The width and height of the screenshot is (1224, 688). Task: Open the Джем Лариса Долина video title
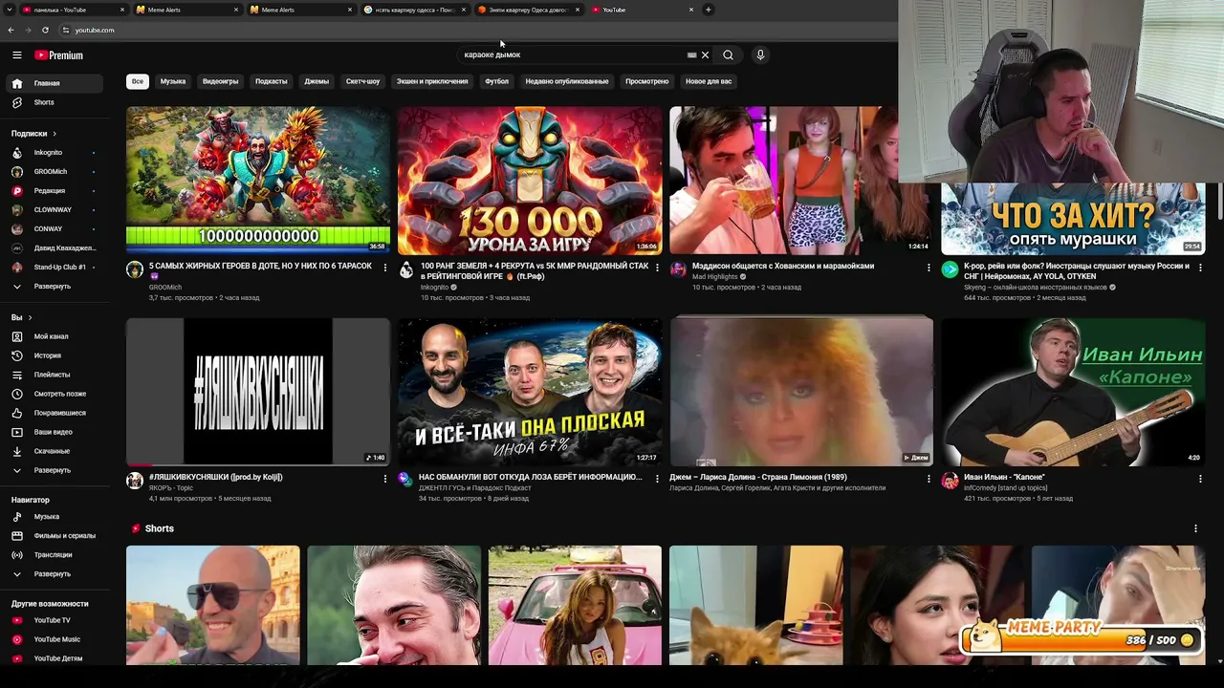758,477
